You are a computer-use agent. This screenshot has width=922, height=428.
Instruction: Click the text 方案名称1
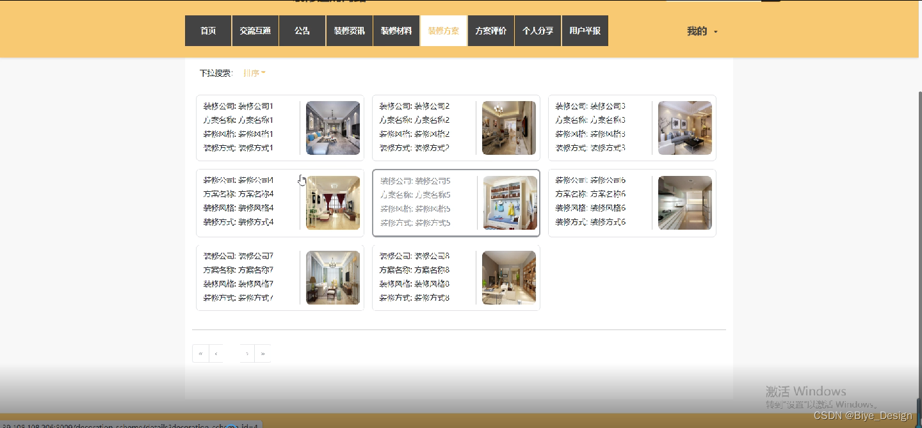pos(256,120)
